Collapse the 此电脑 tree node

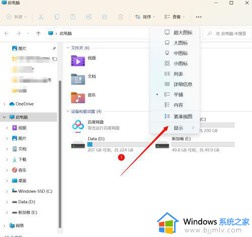point(5,117)
